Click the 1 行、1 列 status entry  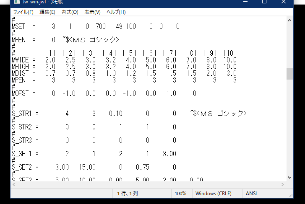pyautogui.click(x=128, y=194)
